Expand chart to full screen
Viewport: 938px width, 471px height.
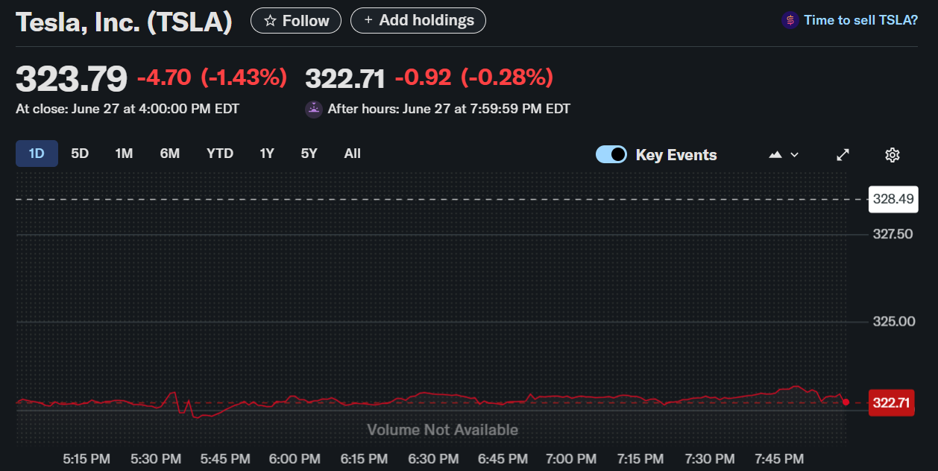click(x=843, y=154)
